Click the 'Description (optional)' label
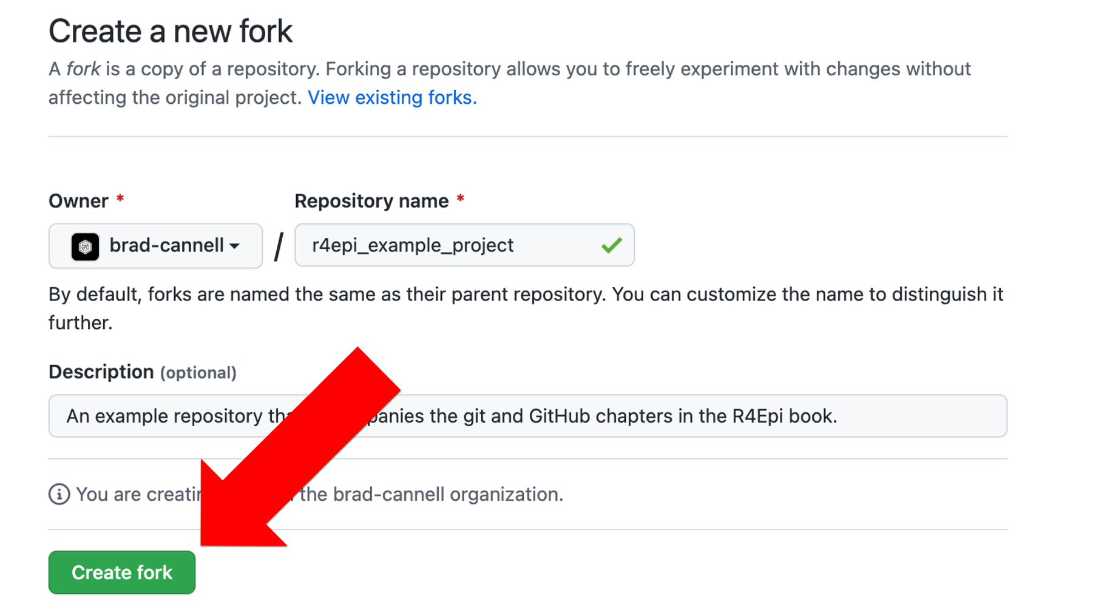This screenshot has width=1093, height=615. tap(143, 372)
